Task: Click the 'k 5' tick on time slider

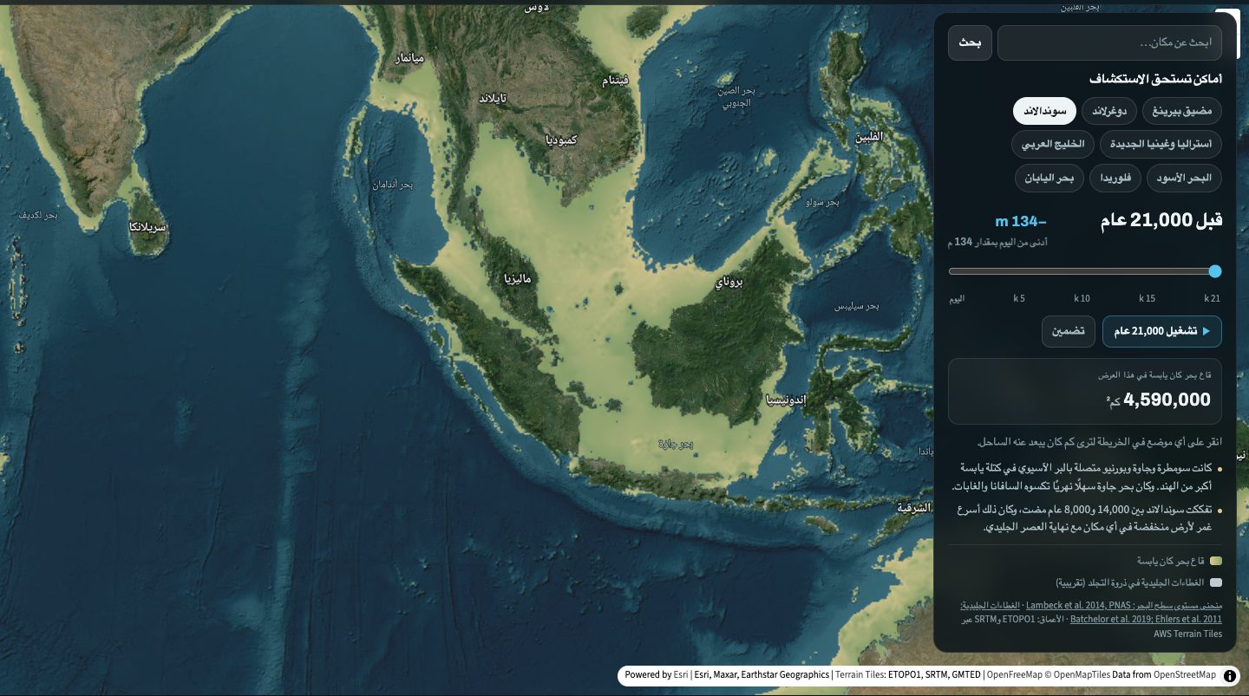Action: [x=1019, y=298]
